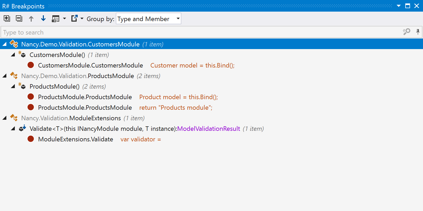Click the ProductsModule class icon
423x211 pixels.
click(x=14, y=75)
